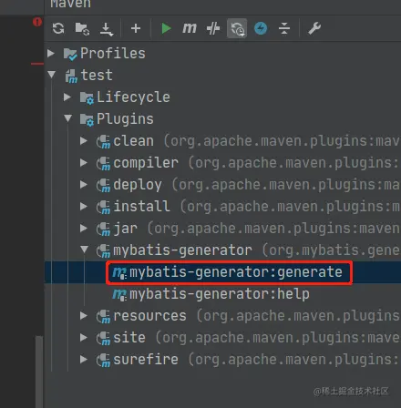Image resolution: width=401 pixels, height=408 pixels.
Task: Select the clean plugin row
Action: 222,141
